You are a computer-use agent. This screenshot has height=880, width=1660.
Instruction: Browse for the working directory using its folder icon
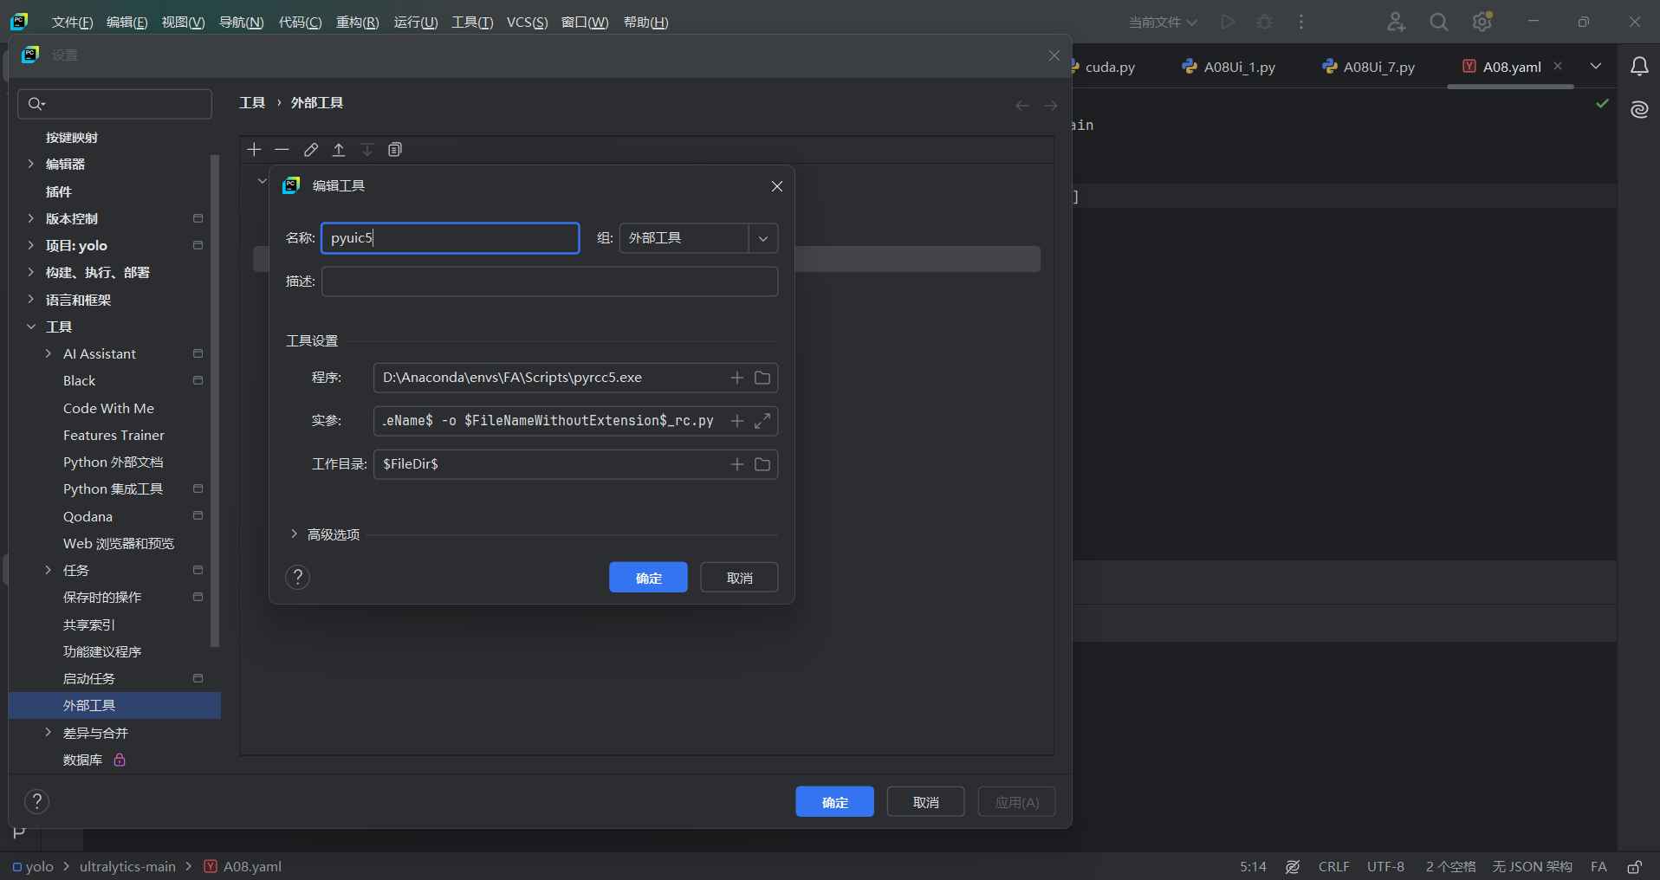pos(762,464)
